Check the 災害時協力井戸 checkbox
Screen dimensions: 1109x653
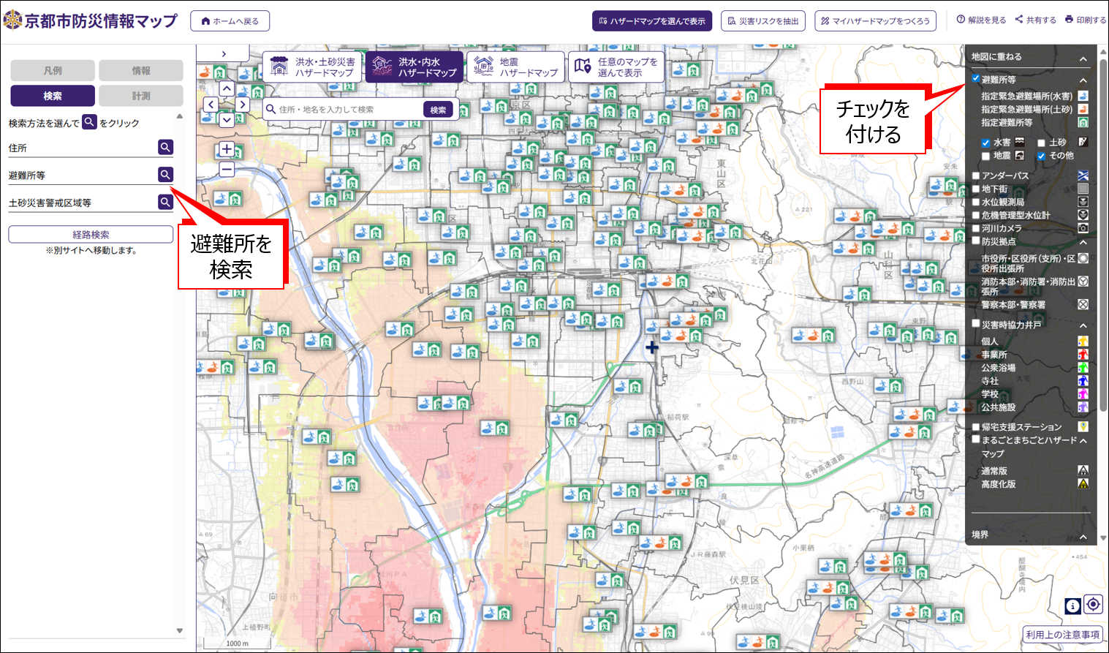(975, 323)
